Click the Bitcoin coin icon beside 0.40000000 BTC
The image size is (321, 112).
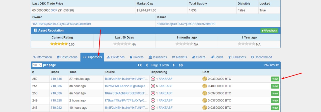[x=205, y=86]
